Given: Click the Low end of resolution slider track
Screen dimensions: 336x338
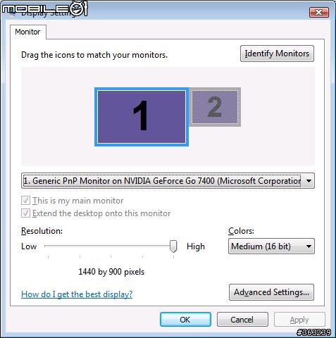Looking at the screenshot, I should coord(48,246).
